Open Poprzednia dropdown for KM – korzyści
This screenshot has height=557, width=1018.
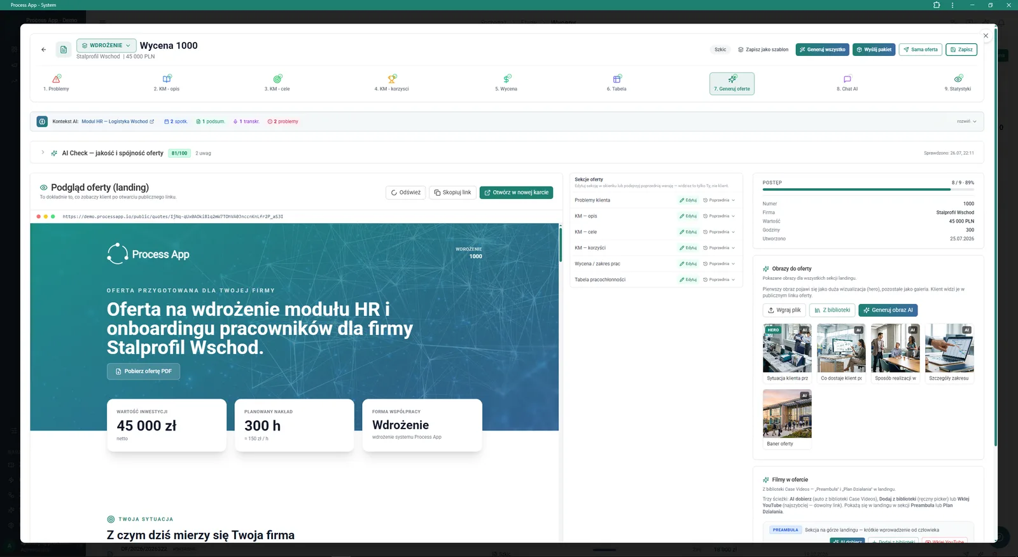(x=719, y=248)
